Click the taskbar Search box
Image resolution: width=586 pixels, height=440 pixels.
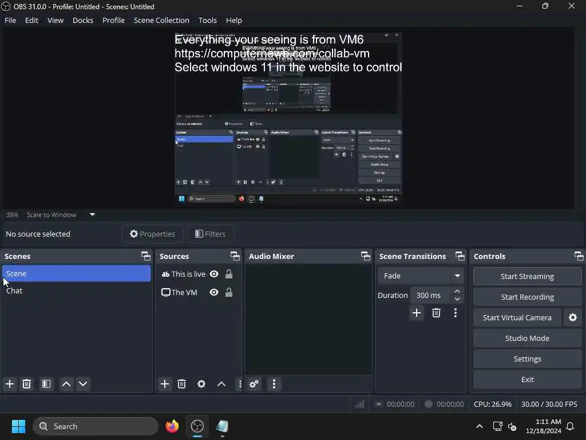[x=96, y=426]
